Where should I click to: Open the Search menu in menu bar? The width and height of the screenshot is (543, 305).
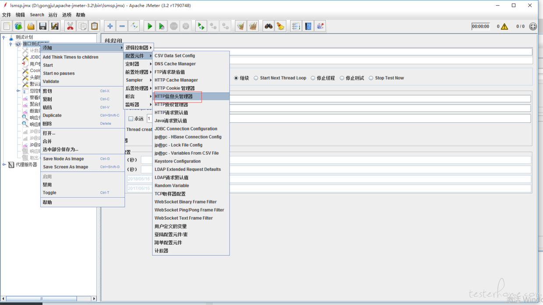[x=37, y=15]
